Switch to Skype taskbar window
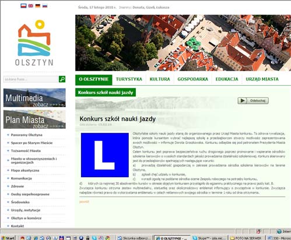This screenshot has width=291, height=240. [x=209, y=238]
